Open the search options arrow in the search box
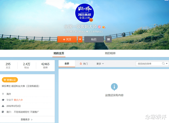 coord(167,63)
